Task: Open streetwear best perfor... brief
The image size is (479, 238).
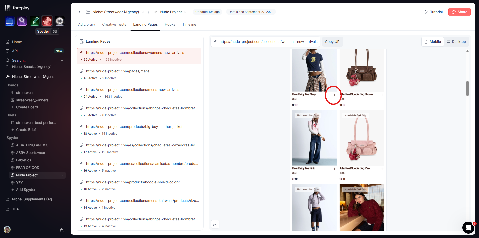Action: (36, 123)
